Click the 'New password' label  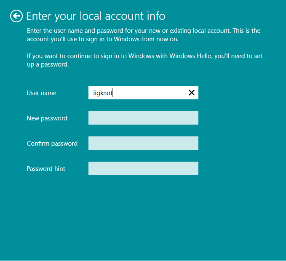pos(47,118)
